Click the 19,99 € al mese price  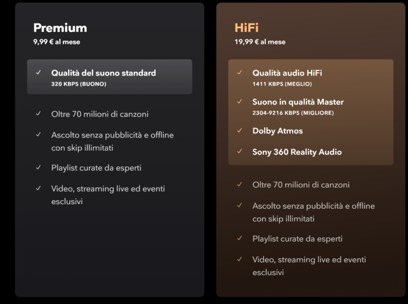coord(260,42)
